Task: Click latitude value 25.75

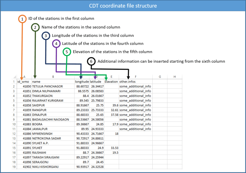Action: coord(97,105)
